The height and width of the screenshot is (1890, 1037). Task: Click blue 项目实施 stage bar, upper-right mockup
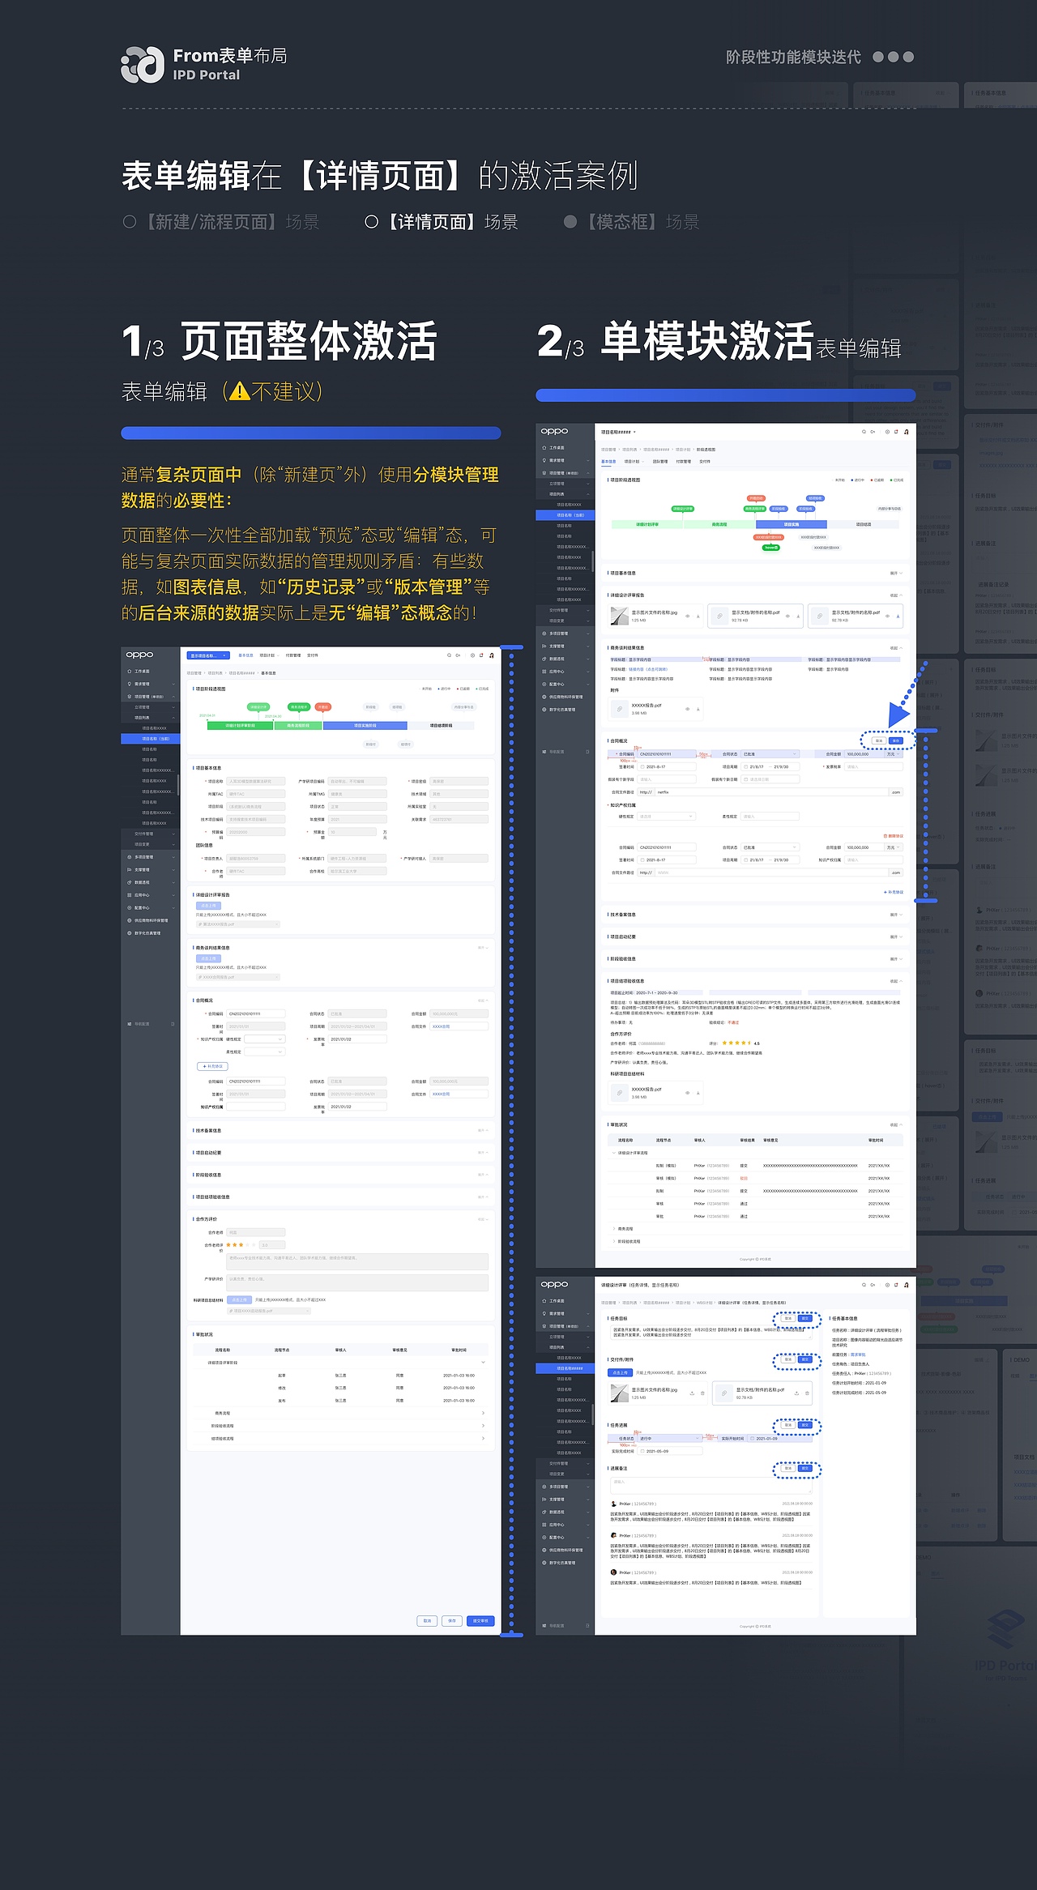[792, 524]
